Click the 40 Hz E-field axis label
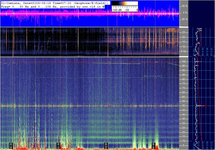Viewport: 215px width, 150px height. click(x=183, y=115)
